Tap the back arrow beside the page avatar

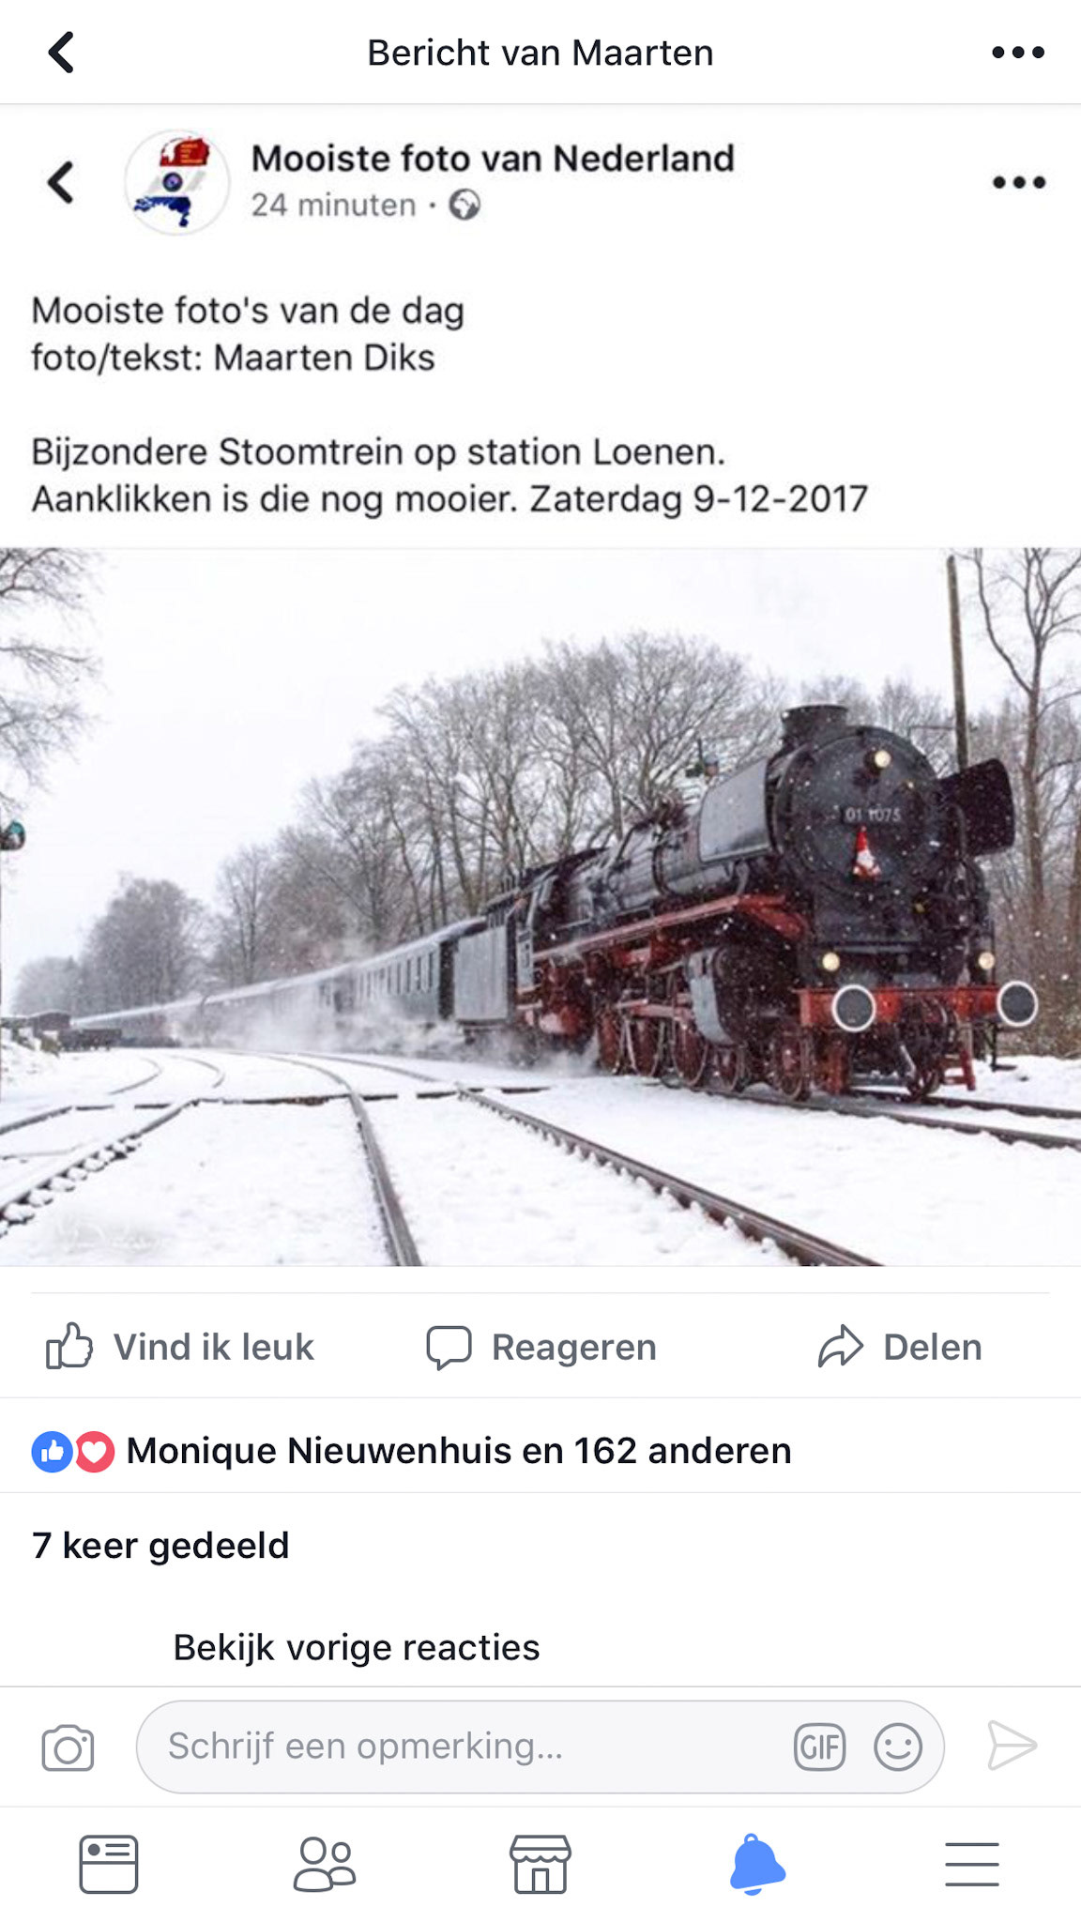[x=62, y=182]
